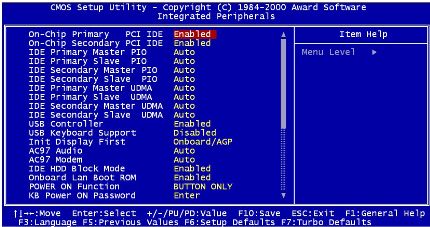Click the arrow keys Move hint
This screenshot has width=430, height=227.
[37, 213]
